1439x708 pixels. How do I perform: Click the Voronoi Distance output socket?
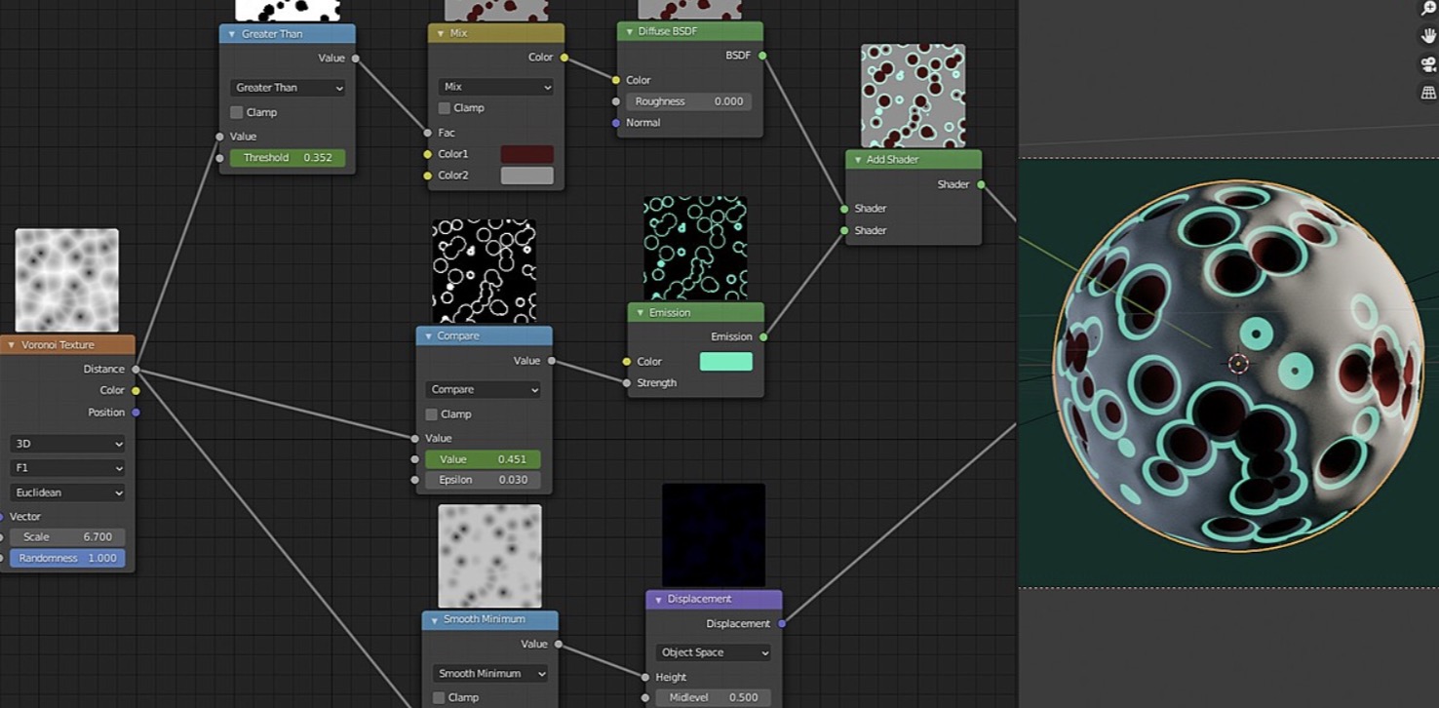136,370
